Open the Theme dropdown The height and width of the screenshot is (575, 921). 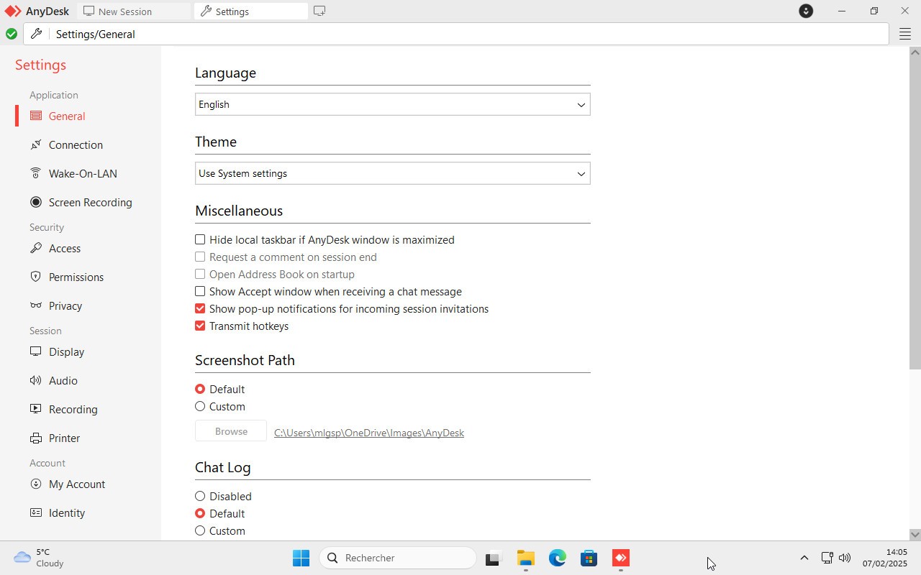[x=392, y=173]
